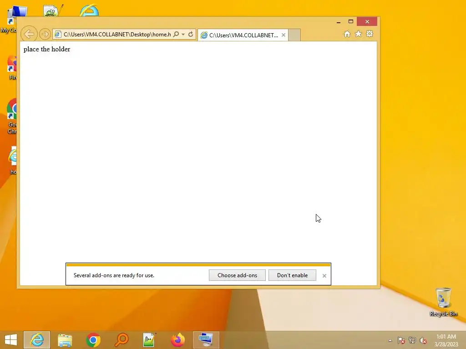Open Notepad++ from the taskbar

(x=149, y=340)
